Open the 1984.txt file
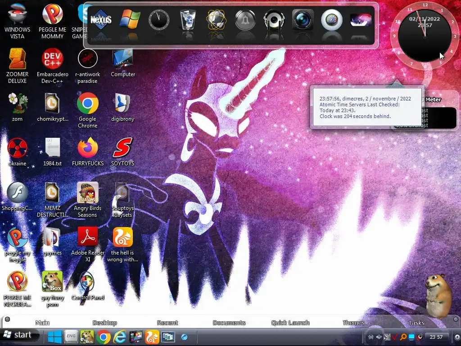Image resolution: width=461 pixels, height=346 pixels. pyautogui.click(x=52, y=152)
